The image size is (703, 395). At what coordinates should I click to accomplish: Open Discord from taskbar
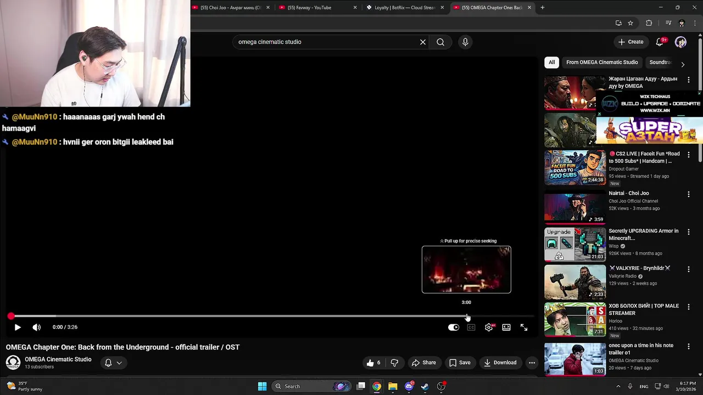click(x=409, y=386)
